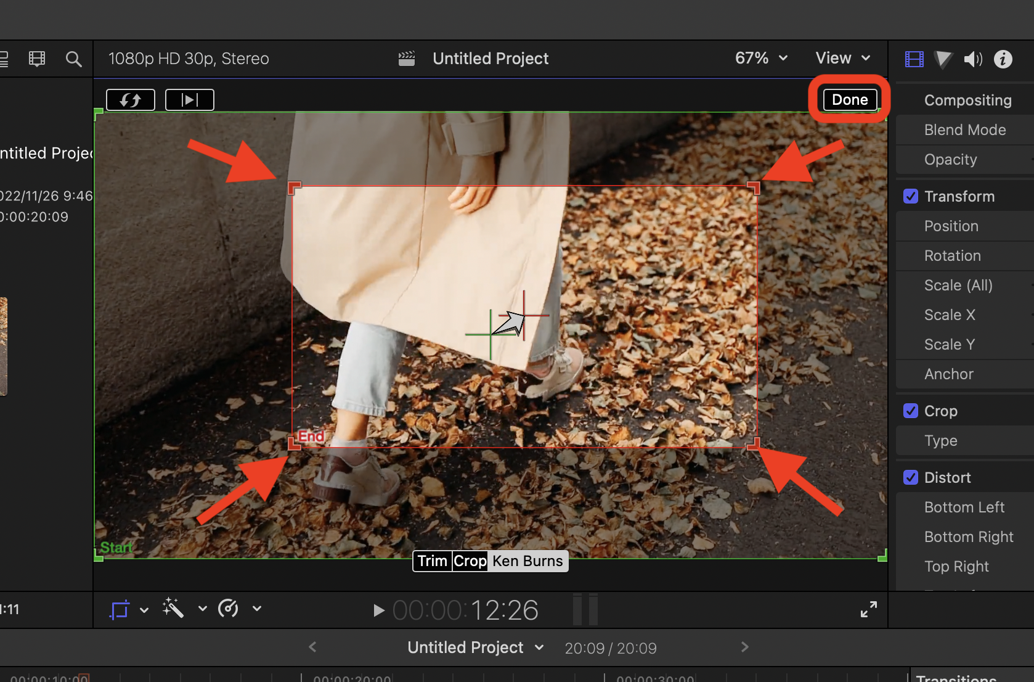1034x682 pixels.
Task: Click the Scale X parameter row
Action: point(965,314)
